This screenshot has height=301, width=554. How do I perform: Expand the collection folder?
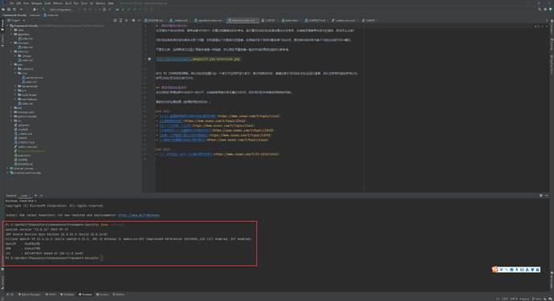(15, 69)
